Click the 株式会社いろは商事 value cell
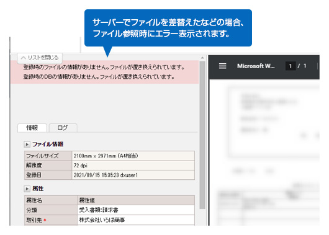The height and width of the screenshot is (235, 329). pos(136,220)
